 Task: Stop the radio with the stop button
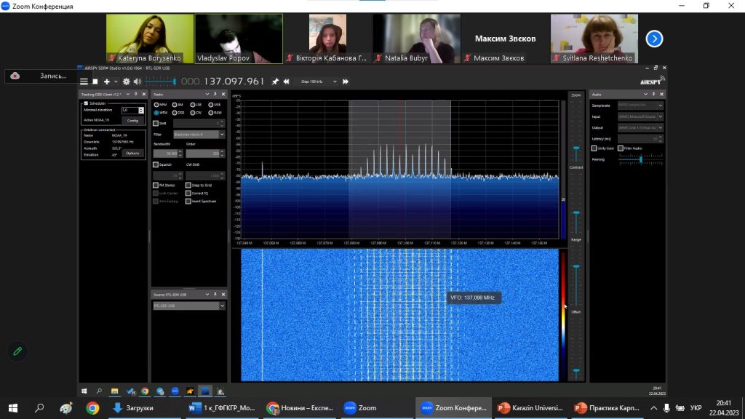(95, 81)
